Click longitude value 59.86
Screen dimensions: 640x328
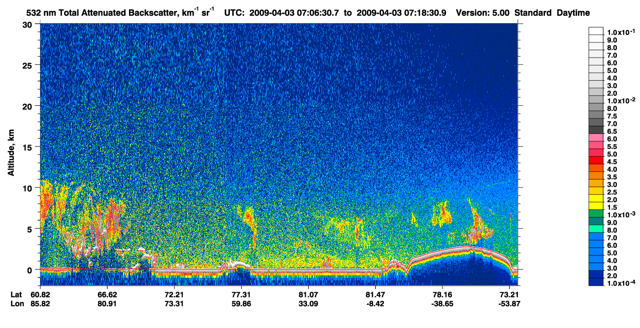(x=241, y=304)
